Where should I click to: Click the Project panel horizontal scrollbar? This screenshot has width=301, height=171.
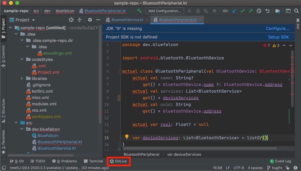(41, 155)
